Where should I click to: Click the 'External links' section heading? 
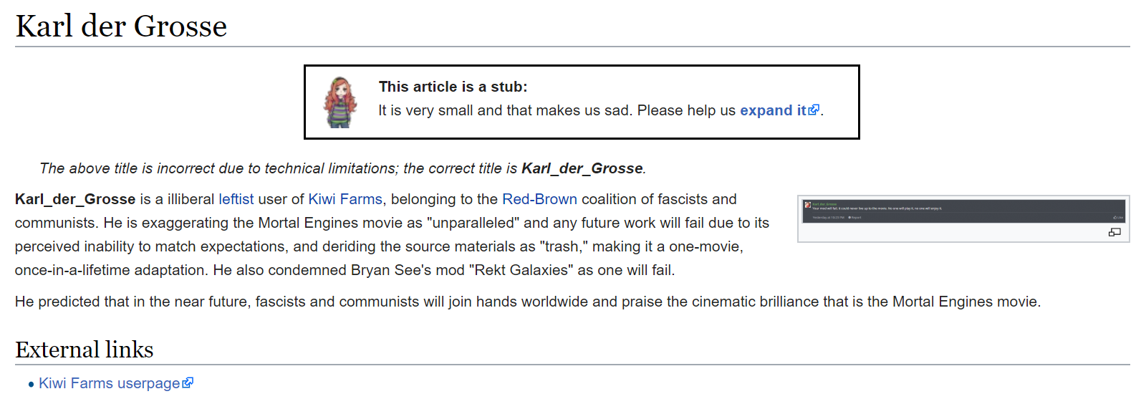pos(85,350)
